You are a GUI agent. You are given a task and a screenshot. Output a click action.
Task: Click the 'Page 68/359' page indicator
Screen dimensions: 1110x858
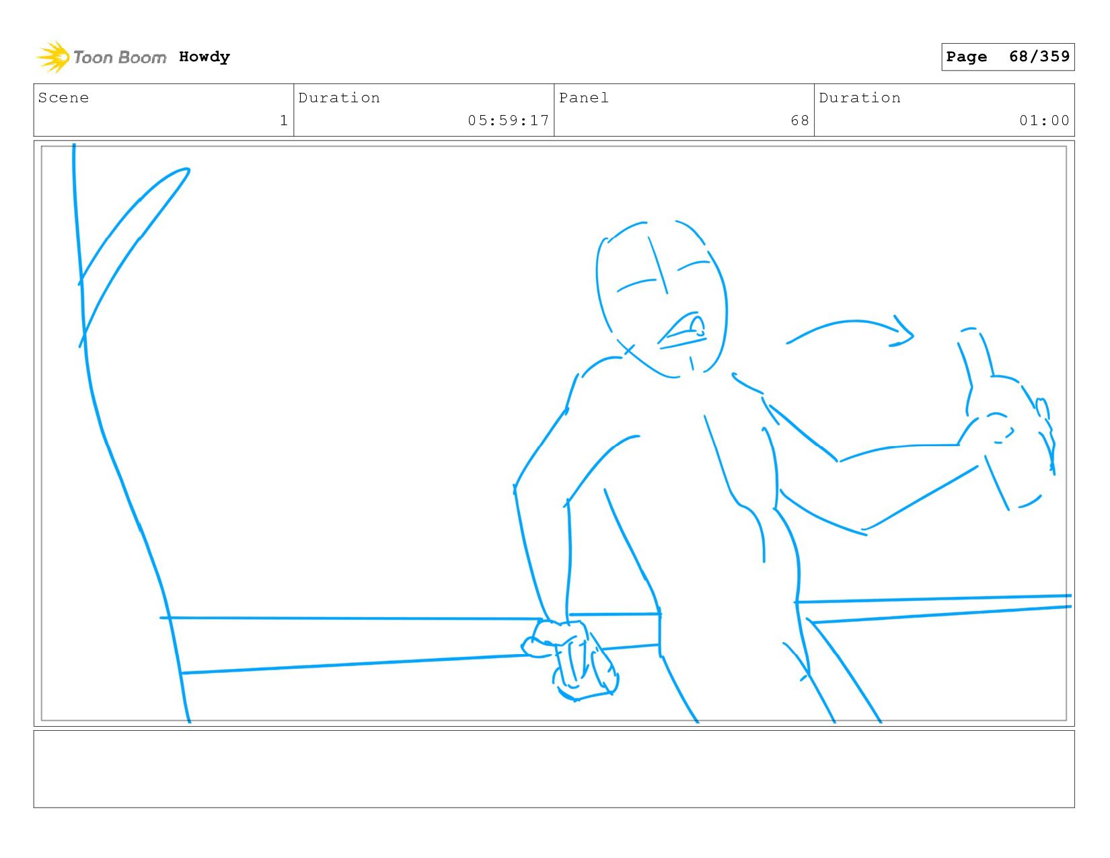[1008, 57]
